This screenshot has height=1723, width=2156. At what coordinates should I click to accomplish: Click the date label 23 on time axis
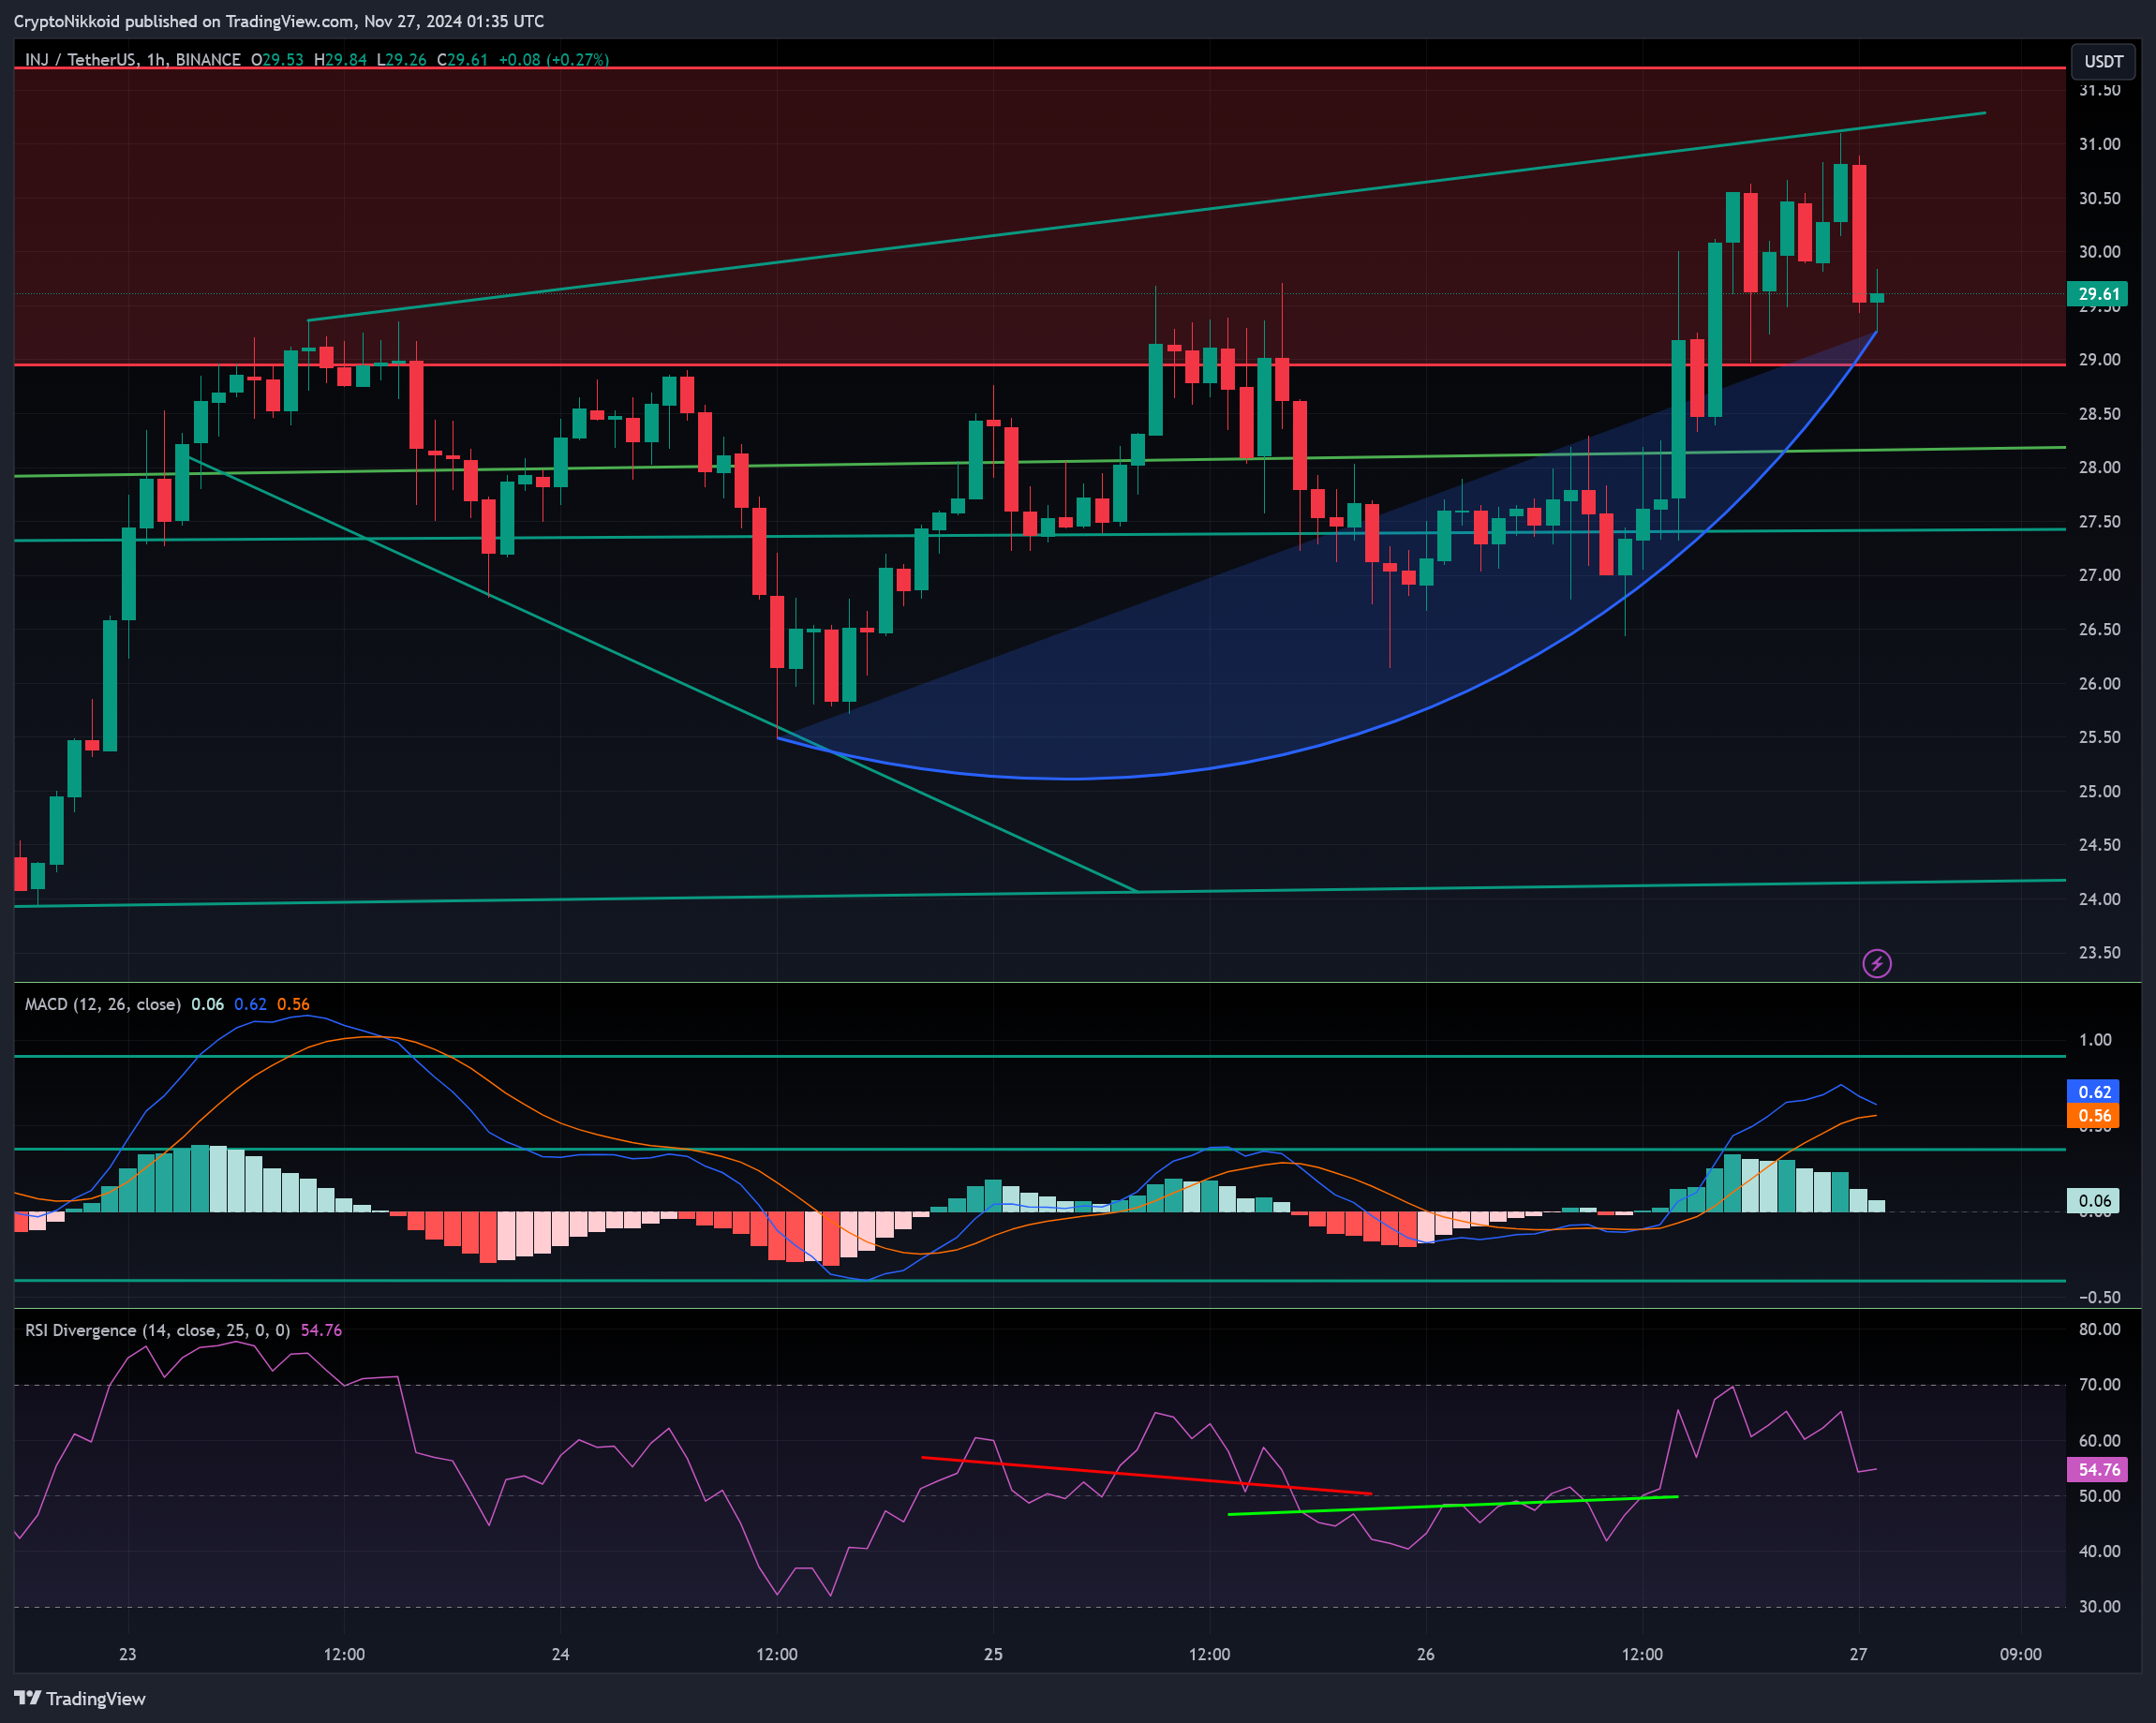[x=127, y=1653]
